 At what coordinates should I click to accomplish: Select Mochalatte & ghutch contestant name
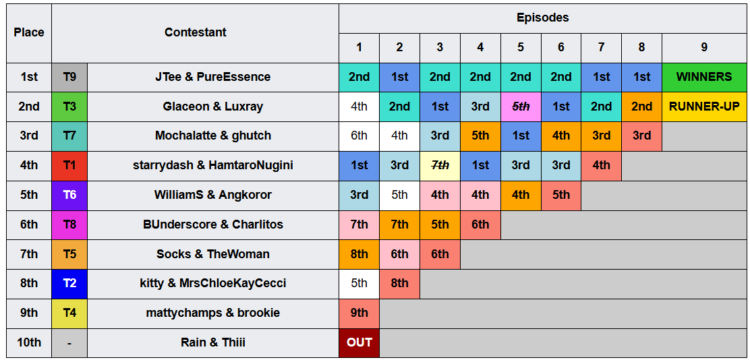click(x=213, y=135)
